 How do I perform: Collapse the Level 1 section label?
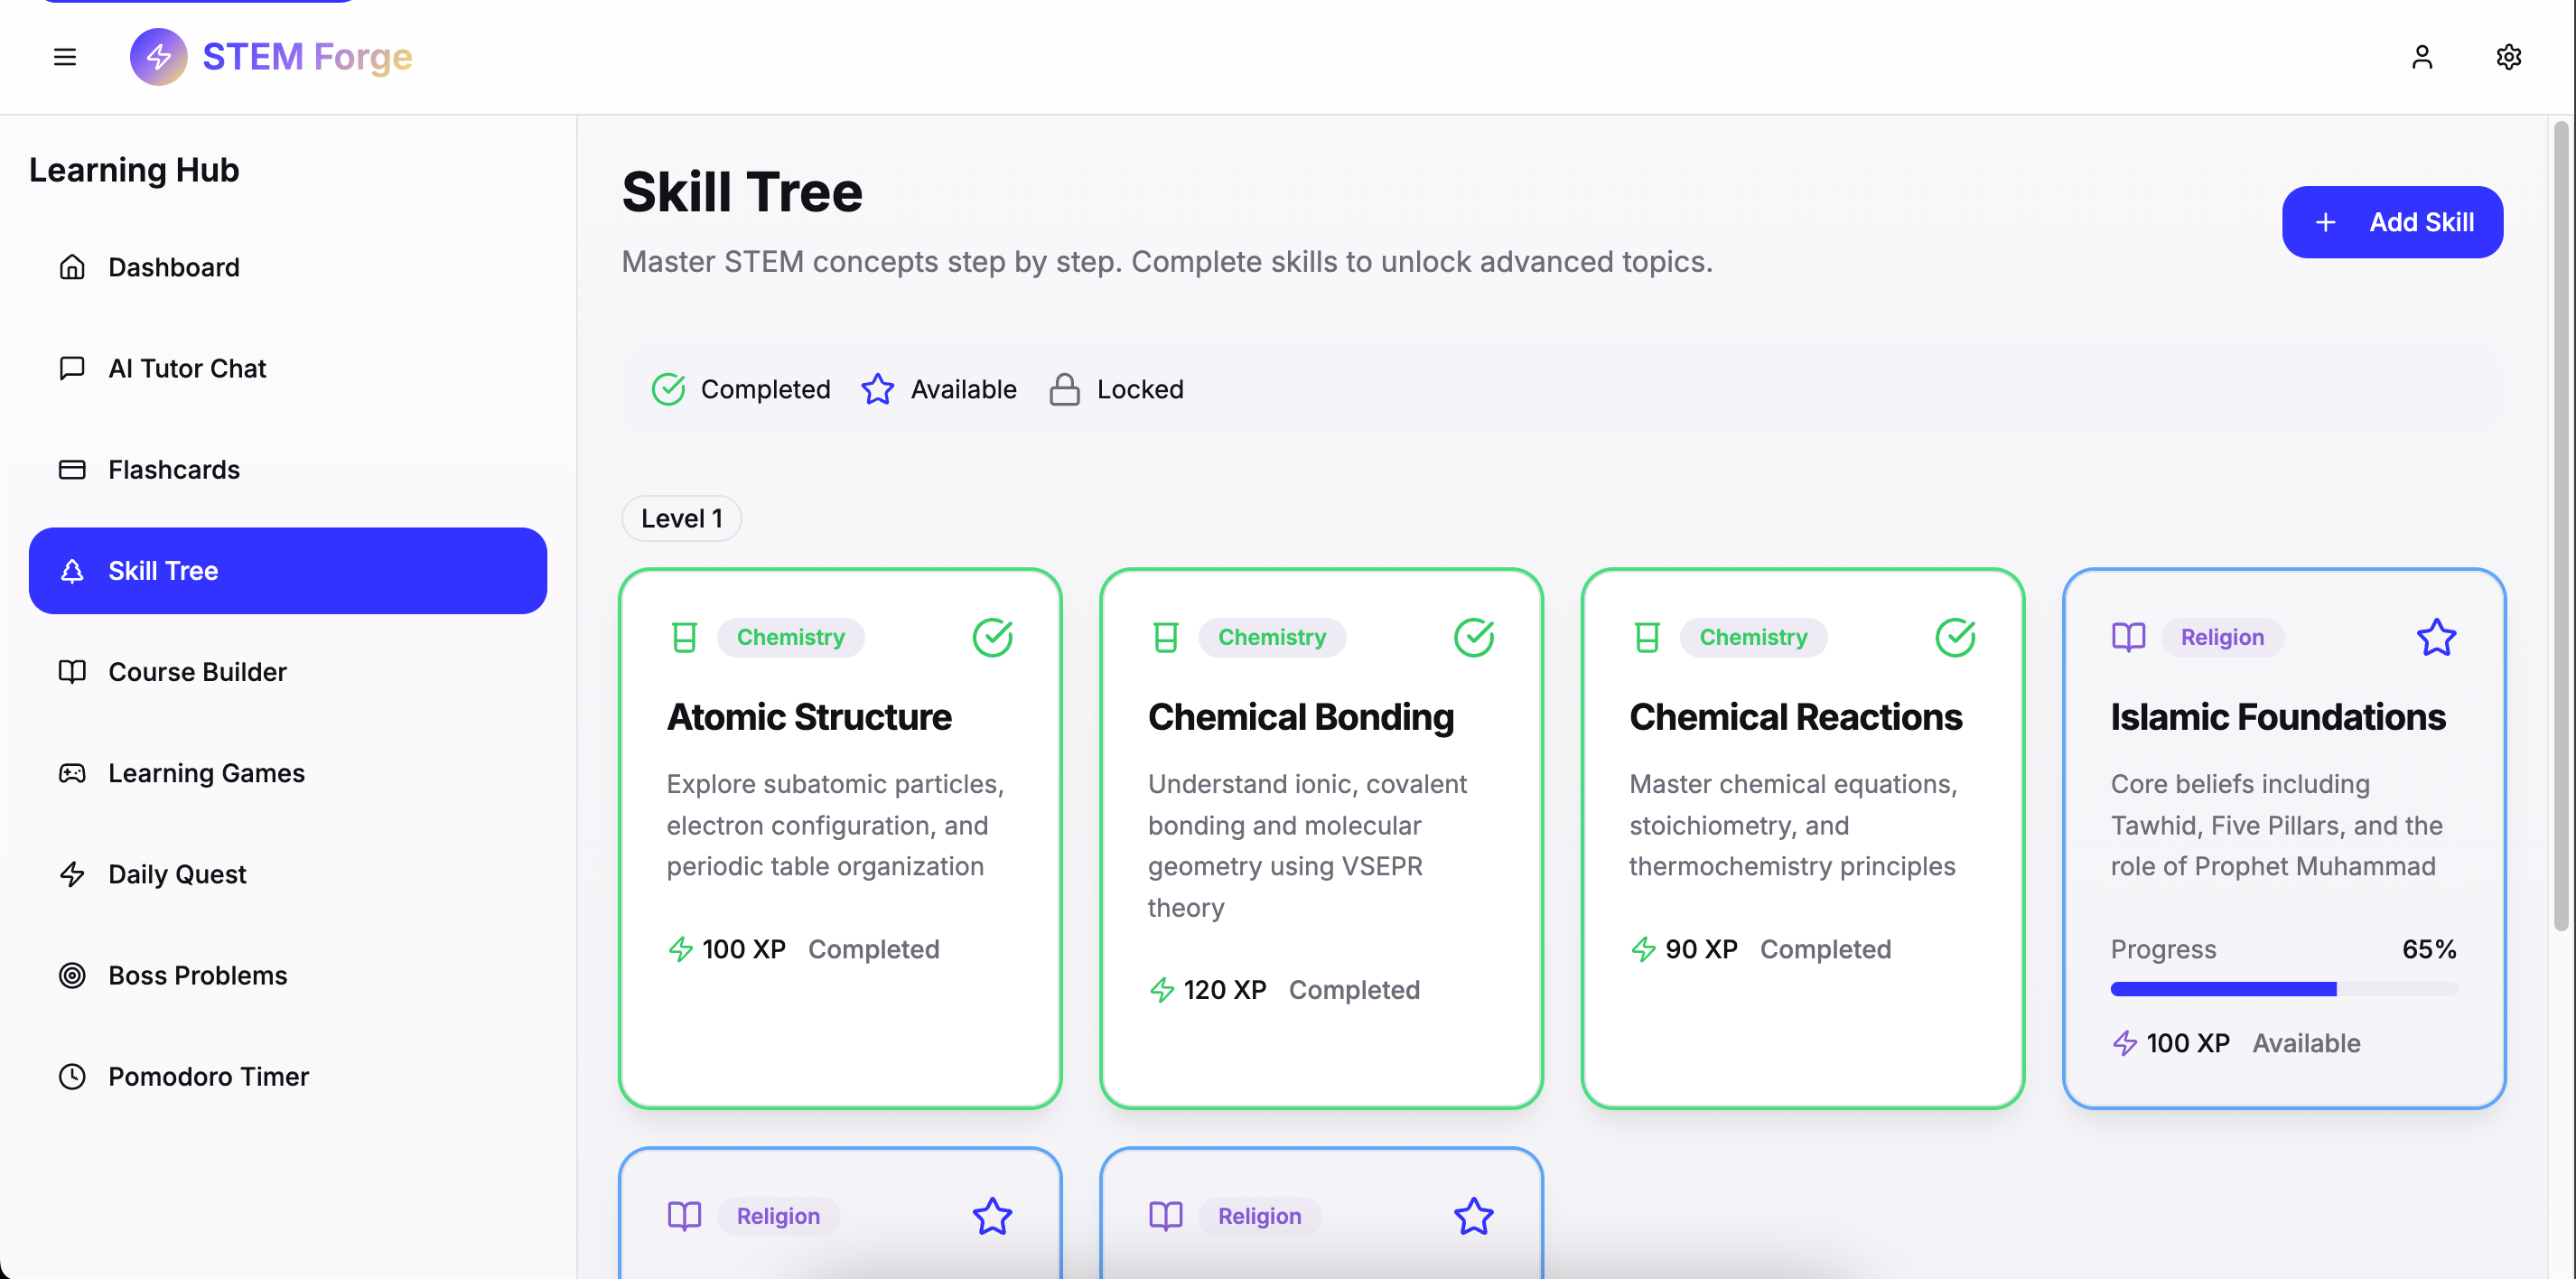(x=681, y=518)
